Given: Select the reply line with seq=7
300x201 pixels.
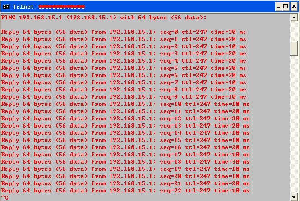Looking at the screenshot, I should tap(124, 82).
